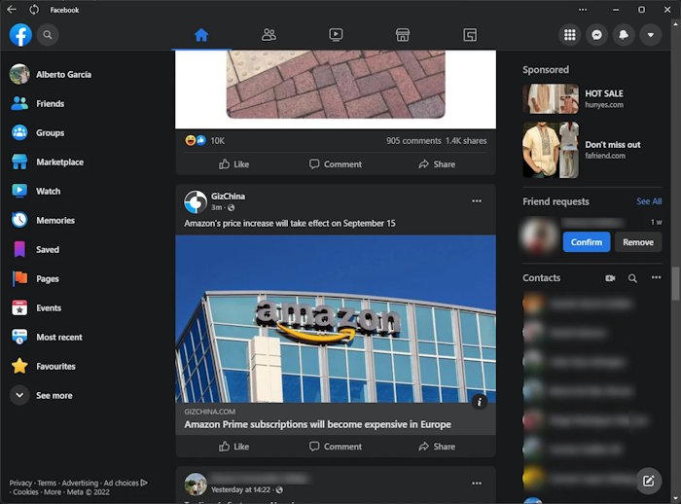Go to the Home tab

(201, 35)
